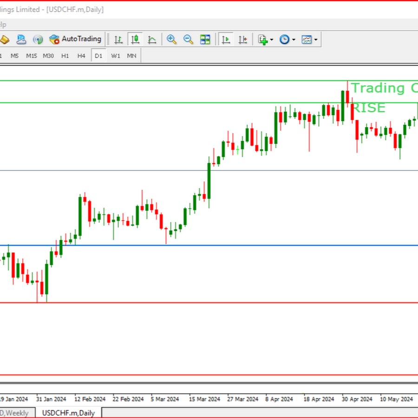Select the MN monthly timeframe
418x418 pixels.
(x=132, y=56)
